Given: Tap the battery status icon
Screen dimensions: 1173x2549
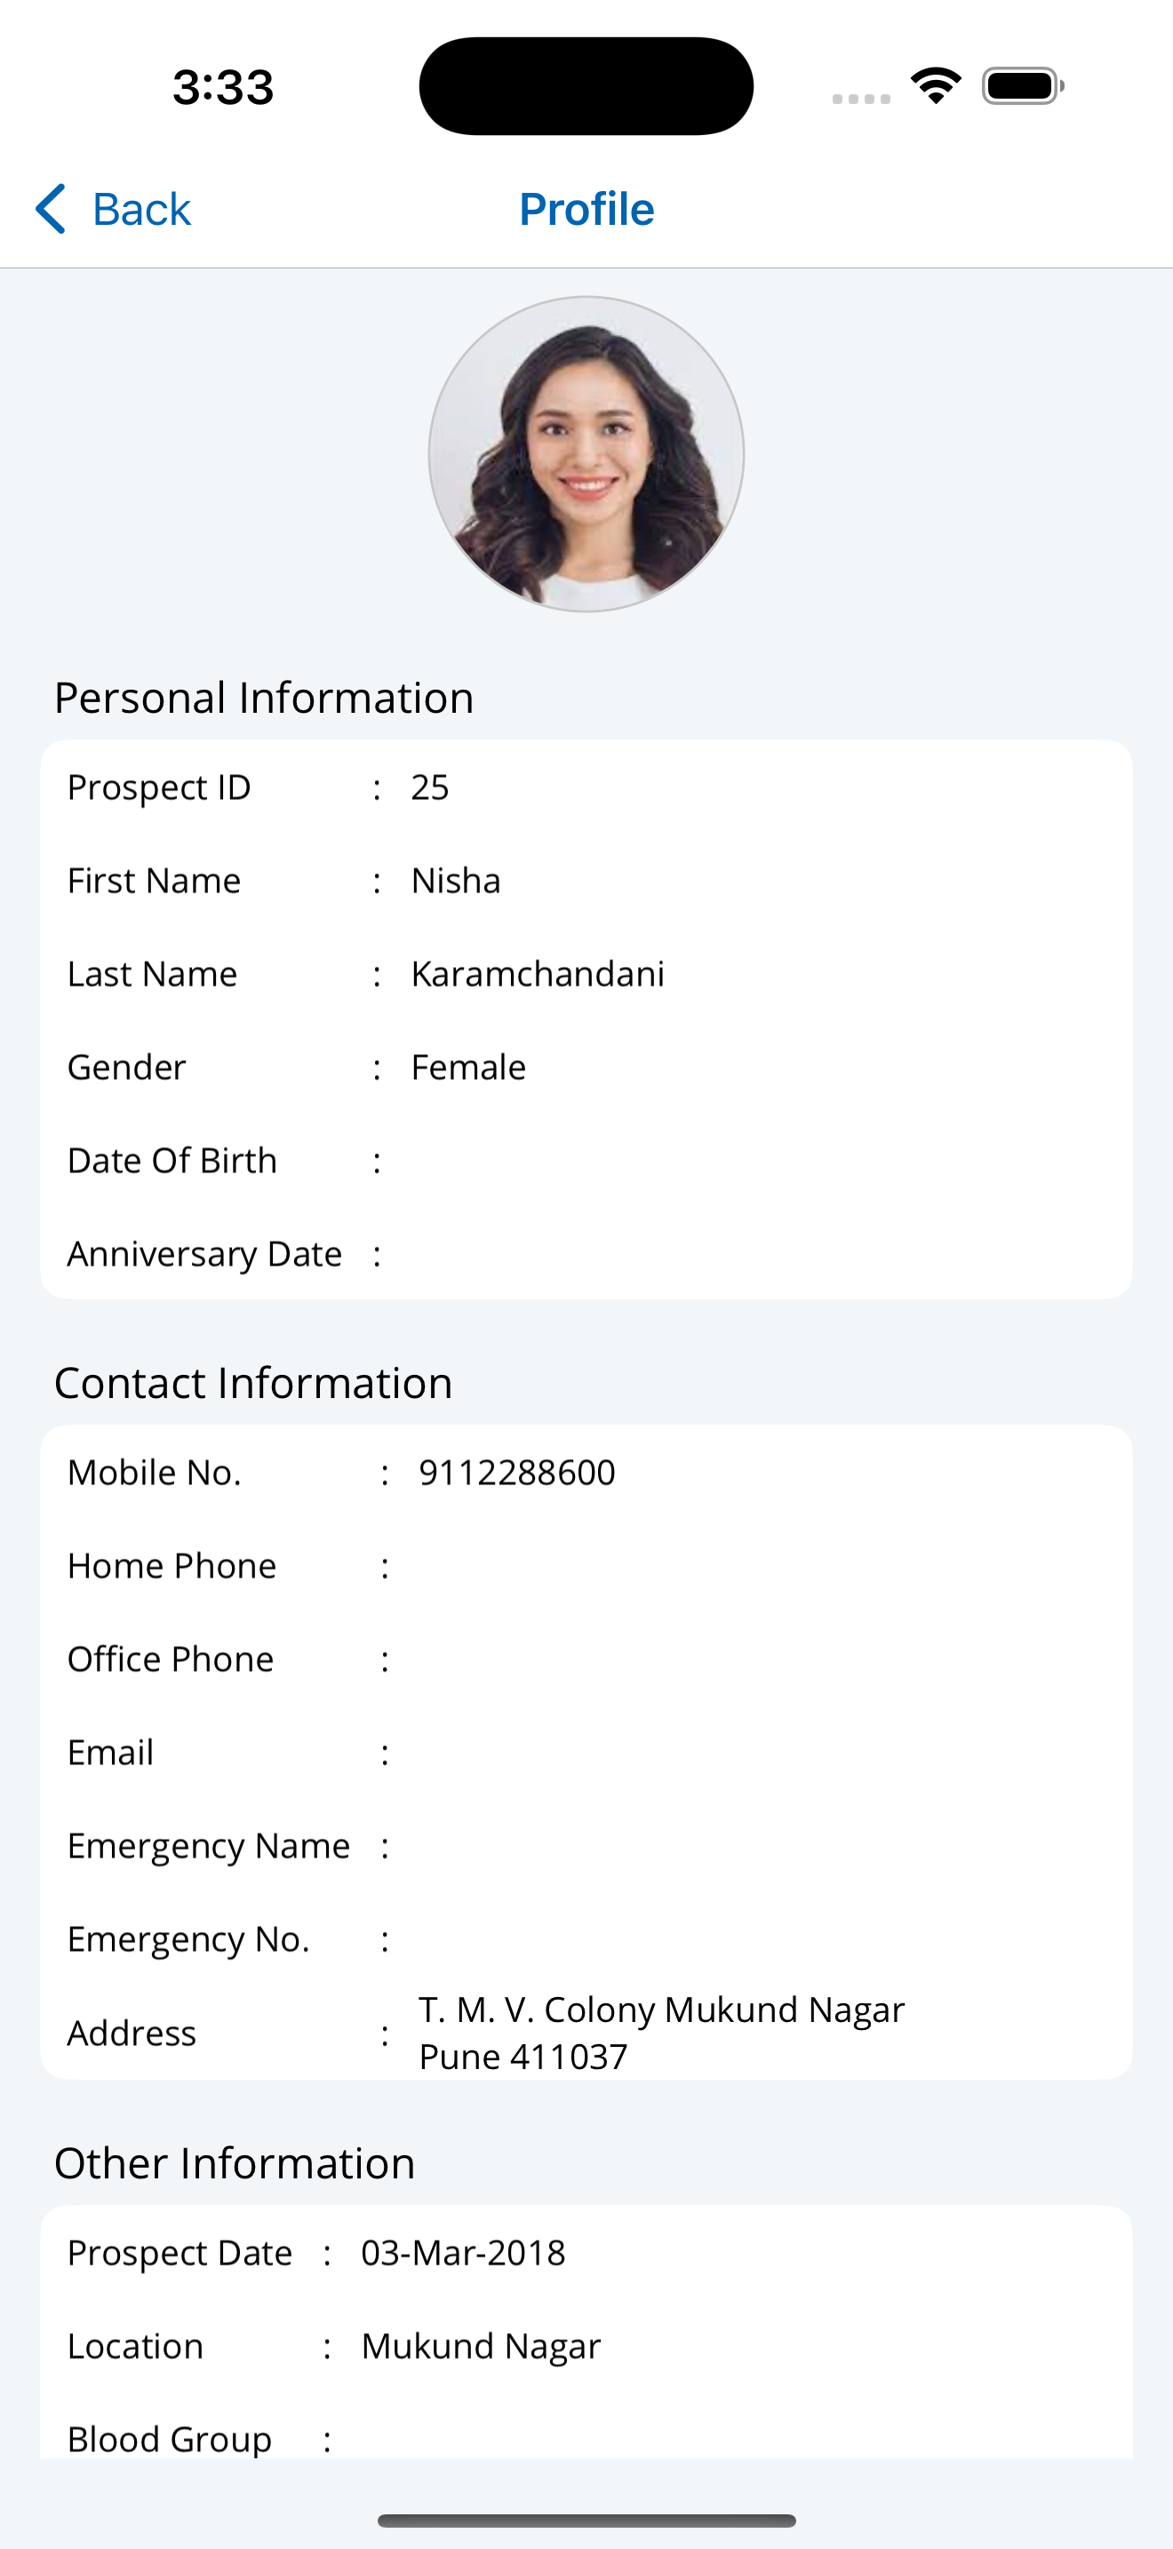Looking at the screenshot, I should click(x=1023, y=86).
